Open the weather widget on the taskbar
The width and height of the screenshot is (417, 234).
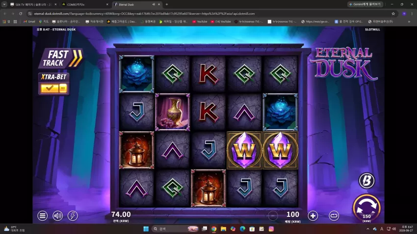[x=14, y=229]
